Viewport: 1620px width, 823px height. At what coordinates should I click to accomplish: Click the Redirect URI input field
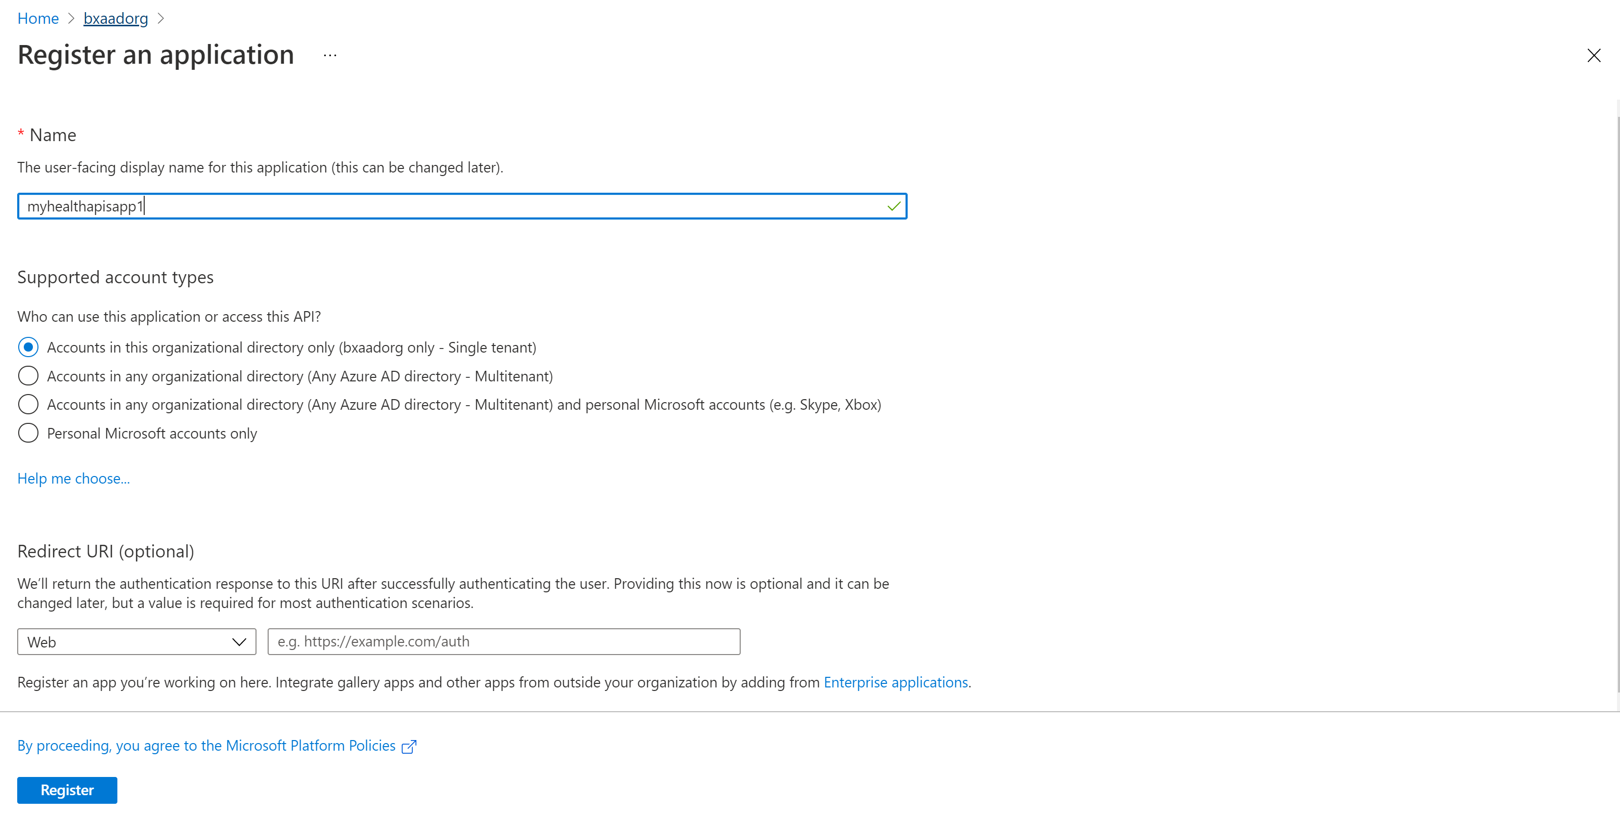(503, 641)
